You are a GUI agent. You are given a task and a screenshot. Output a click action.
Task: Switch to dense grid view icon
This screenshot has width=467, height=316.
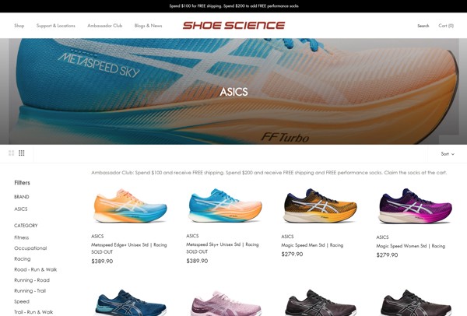[x=22, y=153]
